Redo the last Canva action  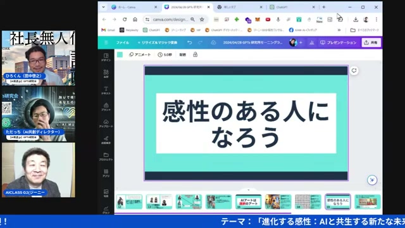(x=200, y=42)
